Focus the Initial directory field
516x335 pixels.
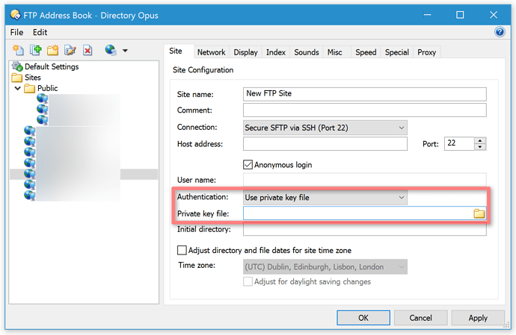click(365, 229)
